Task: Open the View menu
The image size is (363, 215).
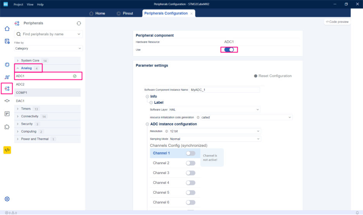Action: pos(30,4)
